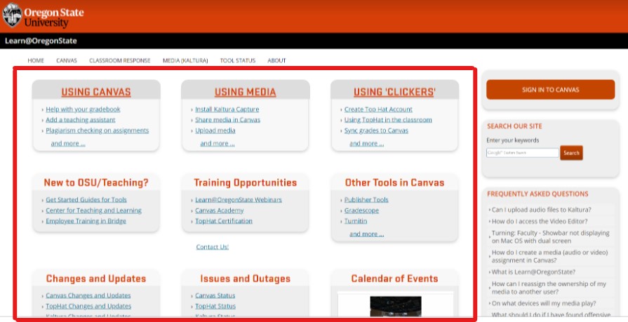Click the Calendar of Events thumbnail image

395,306
